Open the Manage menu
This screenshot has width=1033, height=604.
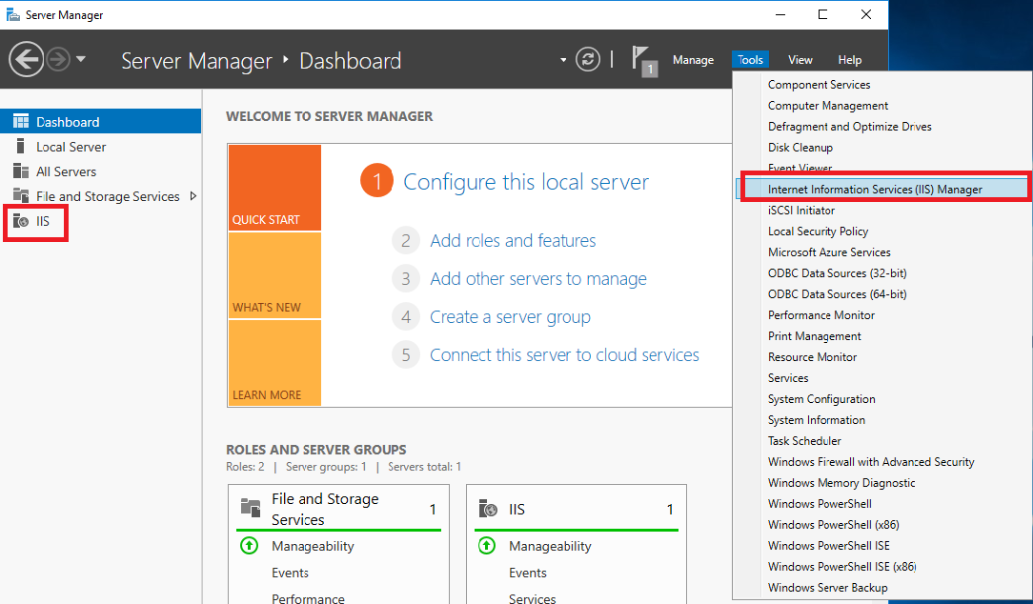click(694, 59)
